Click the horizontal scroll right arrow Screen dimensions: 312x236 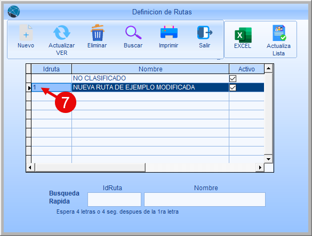click(260, 168)
